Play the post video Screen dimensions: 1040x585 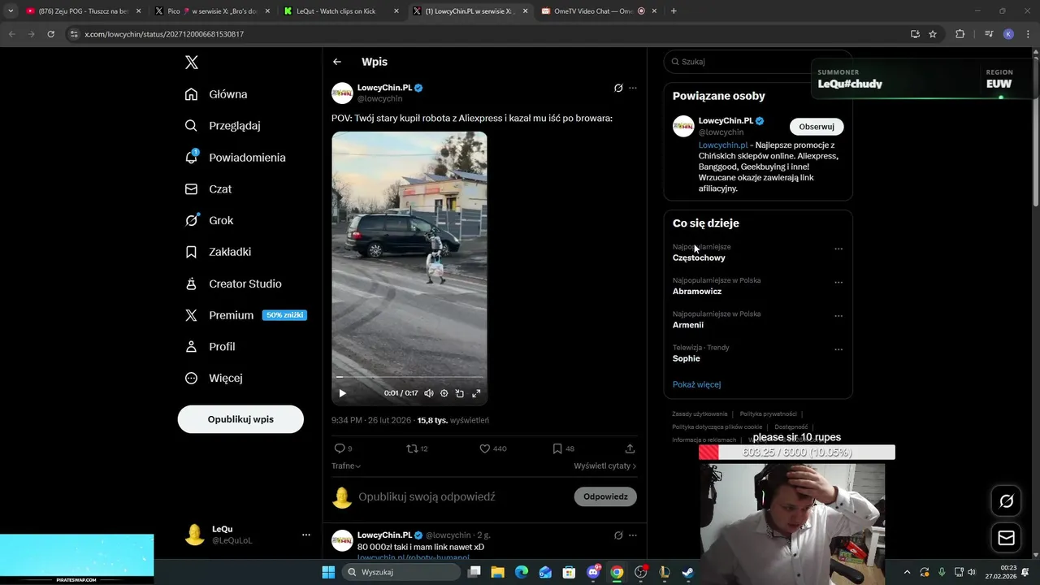342,393
